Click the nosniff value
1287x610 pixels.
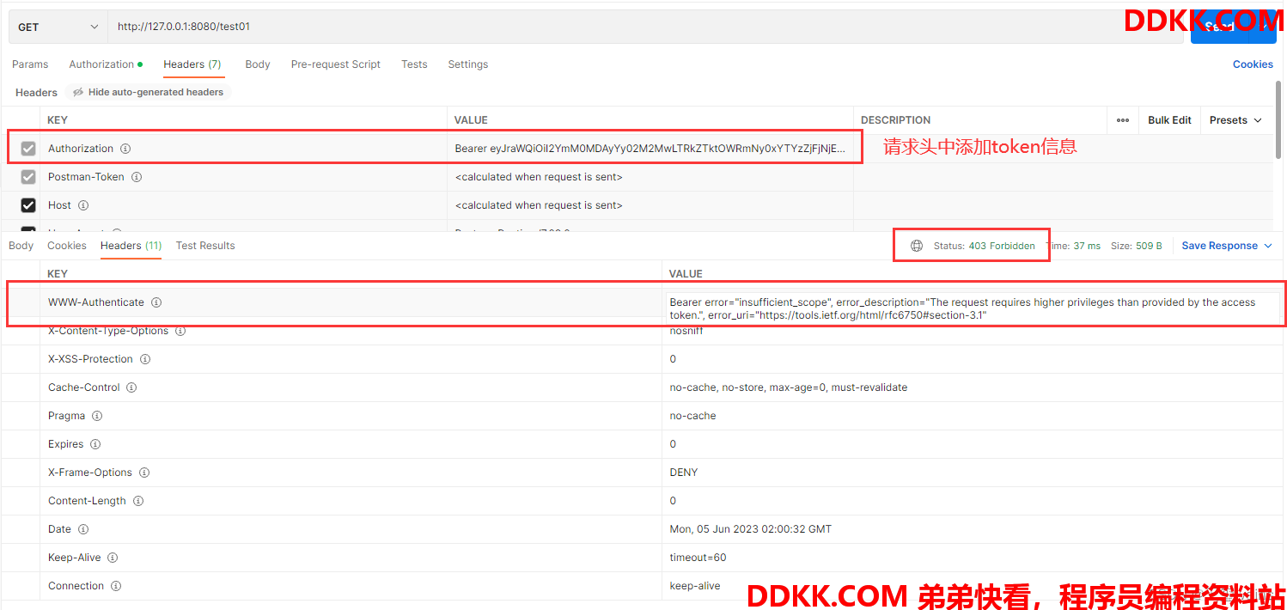[x=686, y=331]
